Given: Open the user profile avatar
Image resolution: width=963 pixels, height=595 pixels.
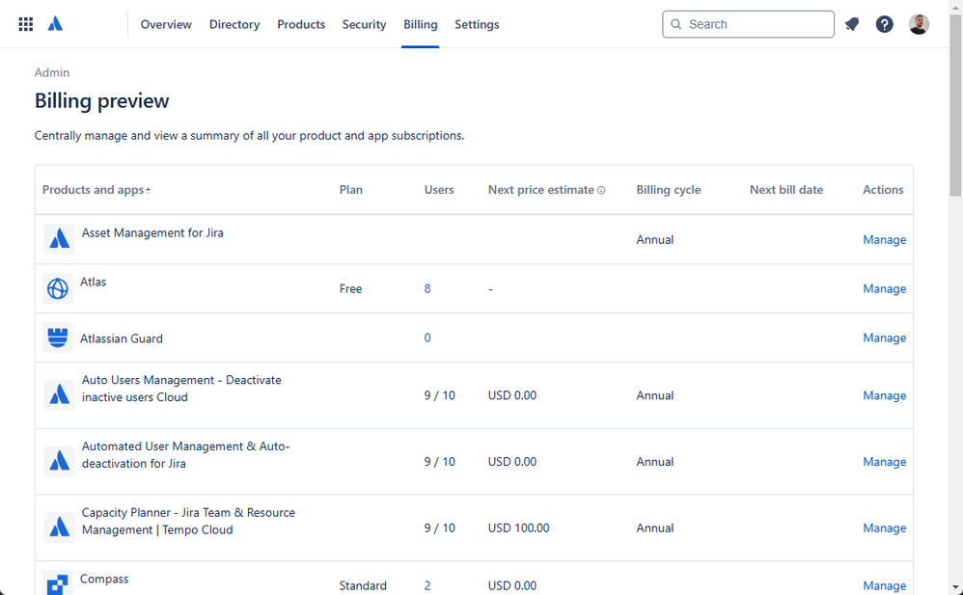Looking at the screenshot, I should 919,24.
